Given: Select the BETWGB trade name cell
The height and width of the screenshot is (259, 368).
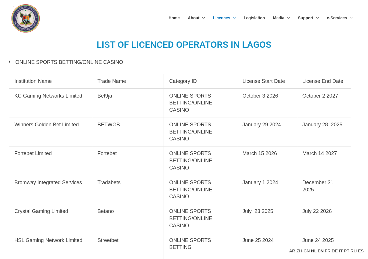Looking at the screenshot, I should (x=128, y=132).
